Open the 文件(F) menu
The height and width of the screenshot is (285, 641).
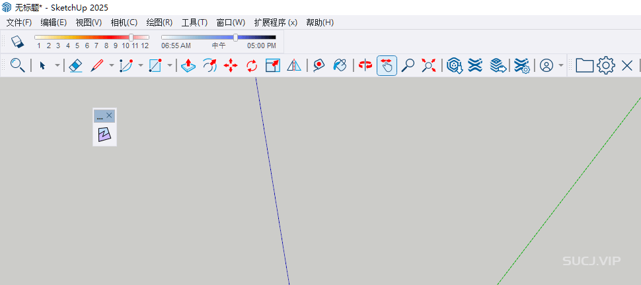tap(19, 23)
